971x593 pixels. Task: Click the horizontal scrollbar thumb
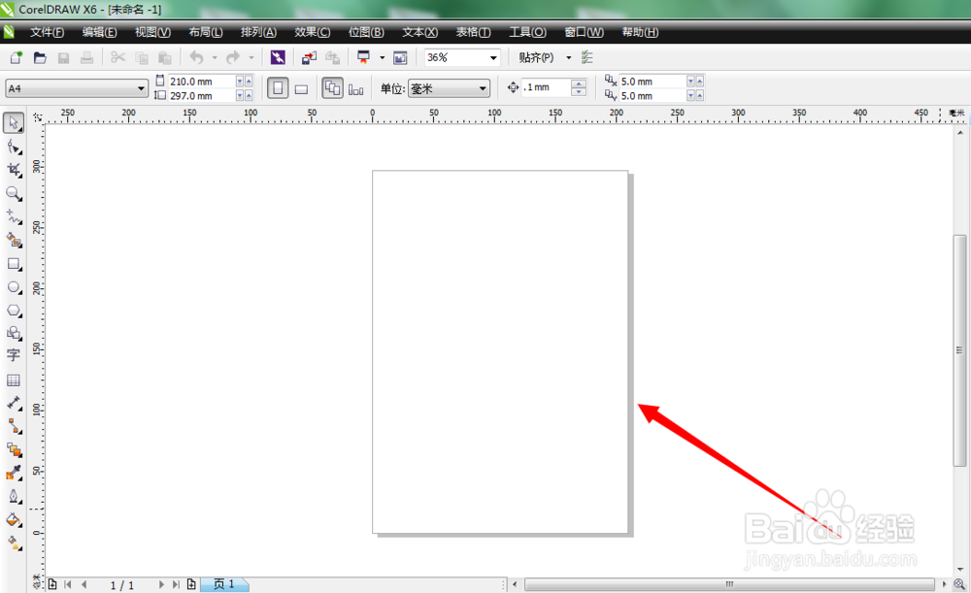coord(729,584)
